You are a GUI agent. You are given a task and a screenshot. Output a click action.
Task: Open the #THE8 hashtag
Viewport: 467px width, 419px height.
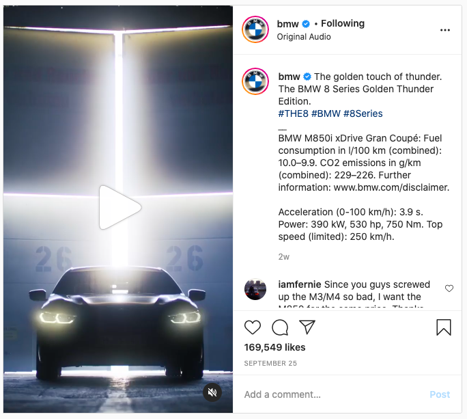[x=293, y=113]
